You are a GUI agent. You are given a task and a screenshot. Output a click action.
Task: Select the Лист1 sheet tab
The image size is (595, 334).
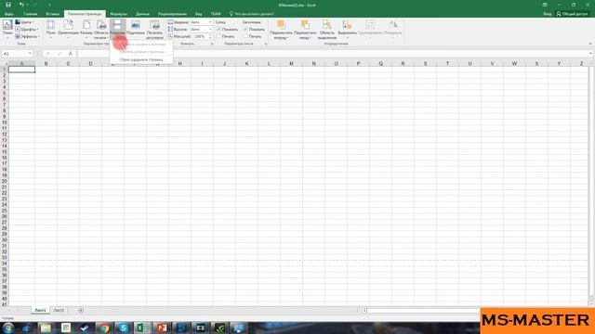point(40,310)
